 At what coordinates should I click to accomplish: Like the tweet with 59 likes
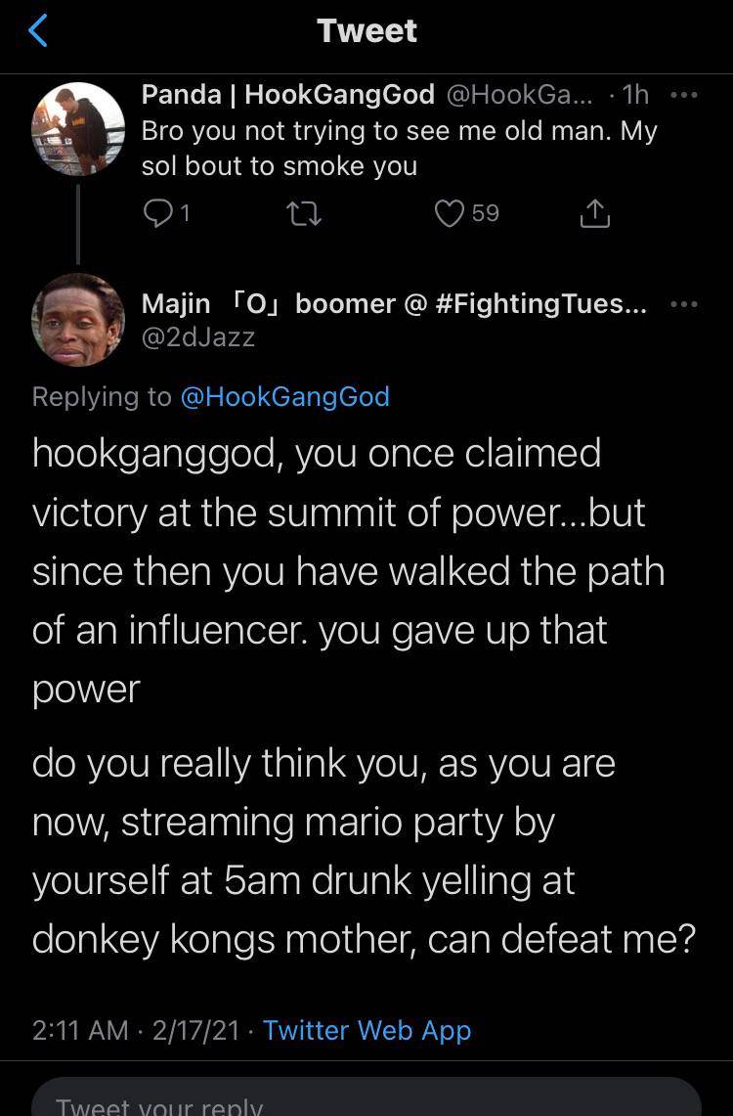(448, 214)
